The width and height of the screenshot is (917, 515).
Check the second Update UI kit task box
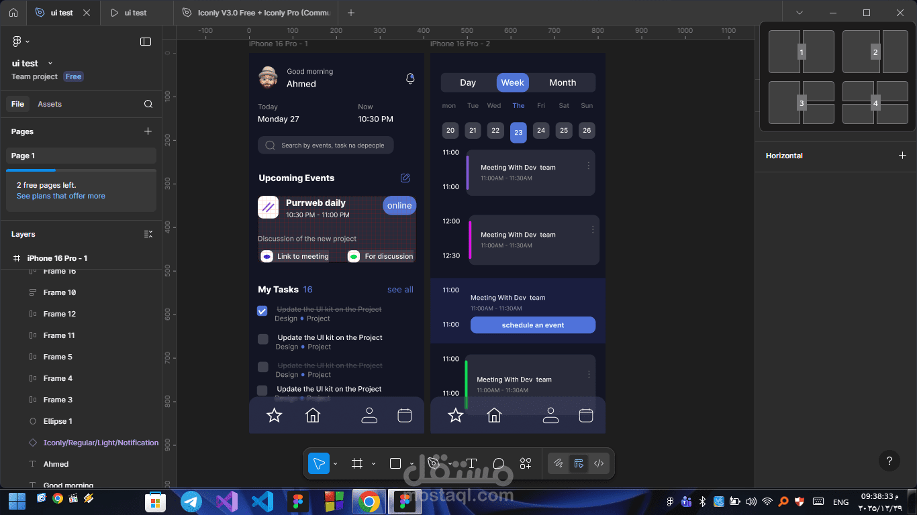point(263,339)
